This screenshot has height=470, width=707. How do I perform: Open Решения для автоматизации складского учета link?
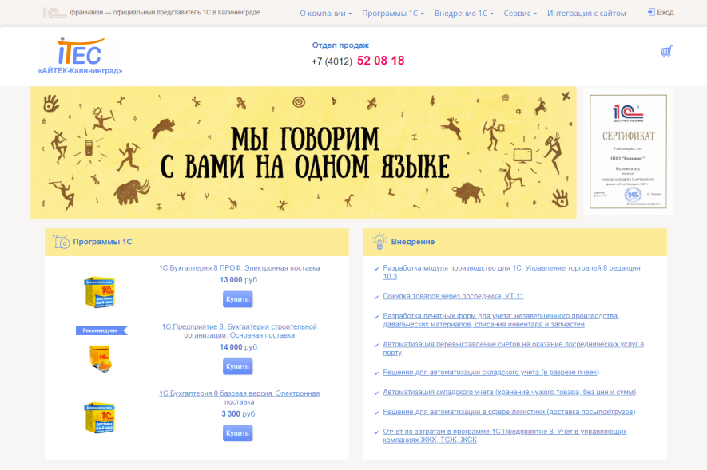[x=491, y=373]
